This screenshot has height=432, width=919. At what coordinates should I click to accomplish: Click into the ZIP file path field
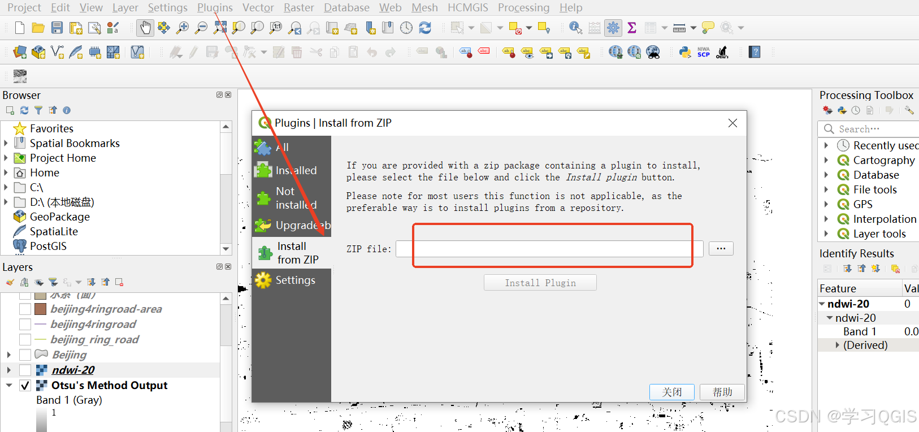(x=549, y=249)
